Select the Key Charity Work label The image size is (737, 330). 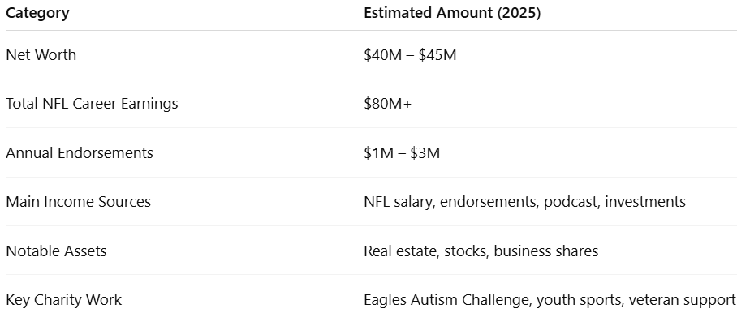pyautogui.click(x=63, y=300)
